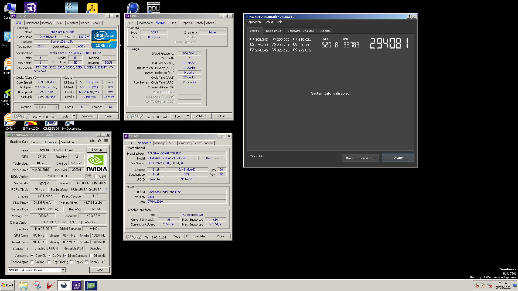This screenshot has width=518, height=291.
Task: Click Aquamark help question mark title button
Action: pyautogui.click(x=409, y=17)
